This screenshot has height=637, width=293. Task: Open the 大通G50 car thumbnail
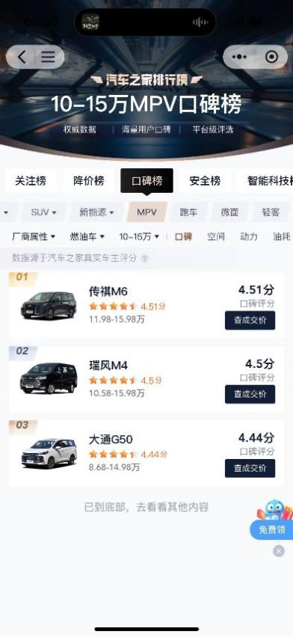49,453
